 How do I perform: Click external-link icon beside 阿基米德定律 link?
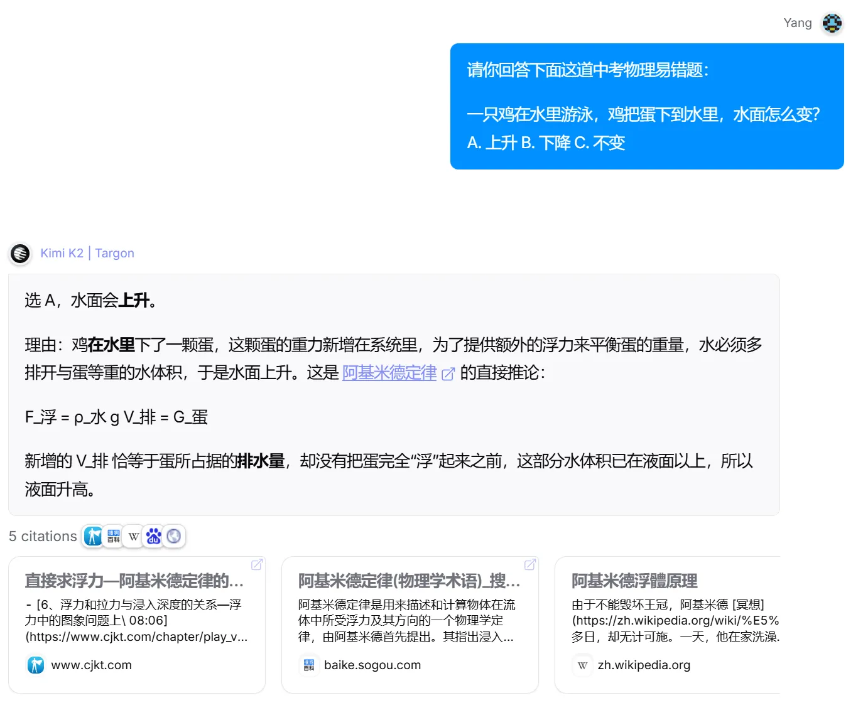coord(448,374)
